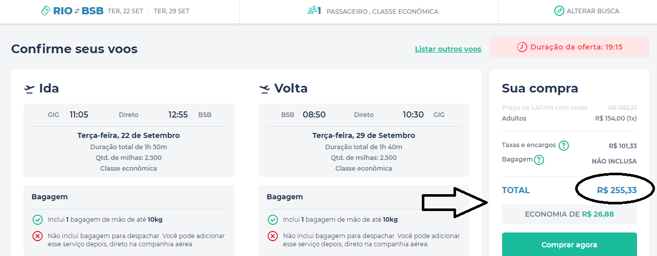The image size is (657, 256).
Task: Click the red X icon under Ida baggage
Action: pos(37,236)
